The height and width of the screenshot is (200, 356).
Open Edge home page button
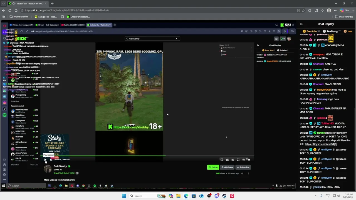[x=16, y=10]
